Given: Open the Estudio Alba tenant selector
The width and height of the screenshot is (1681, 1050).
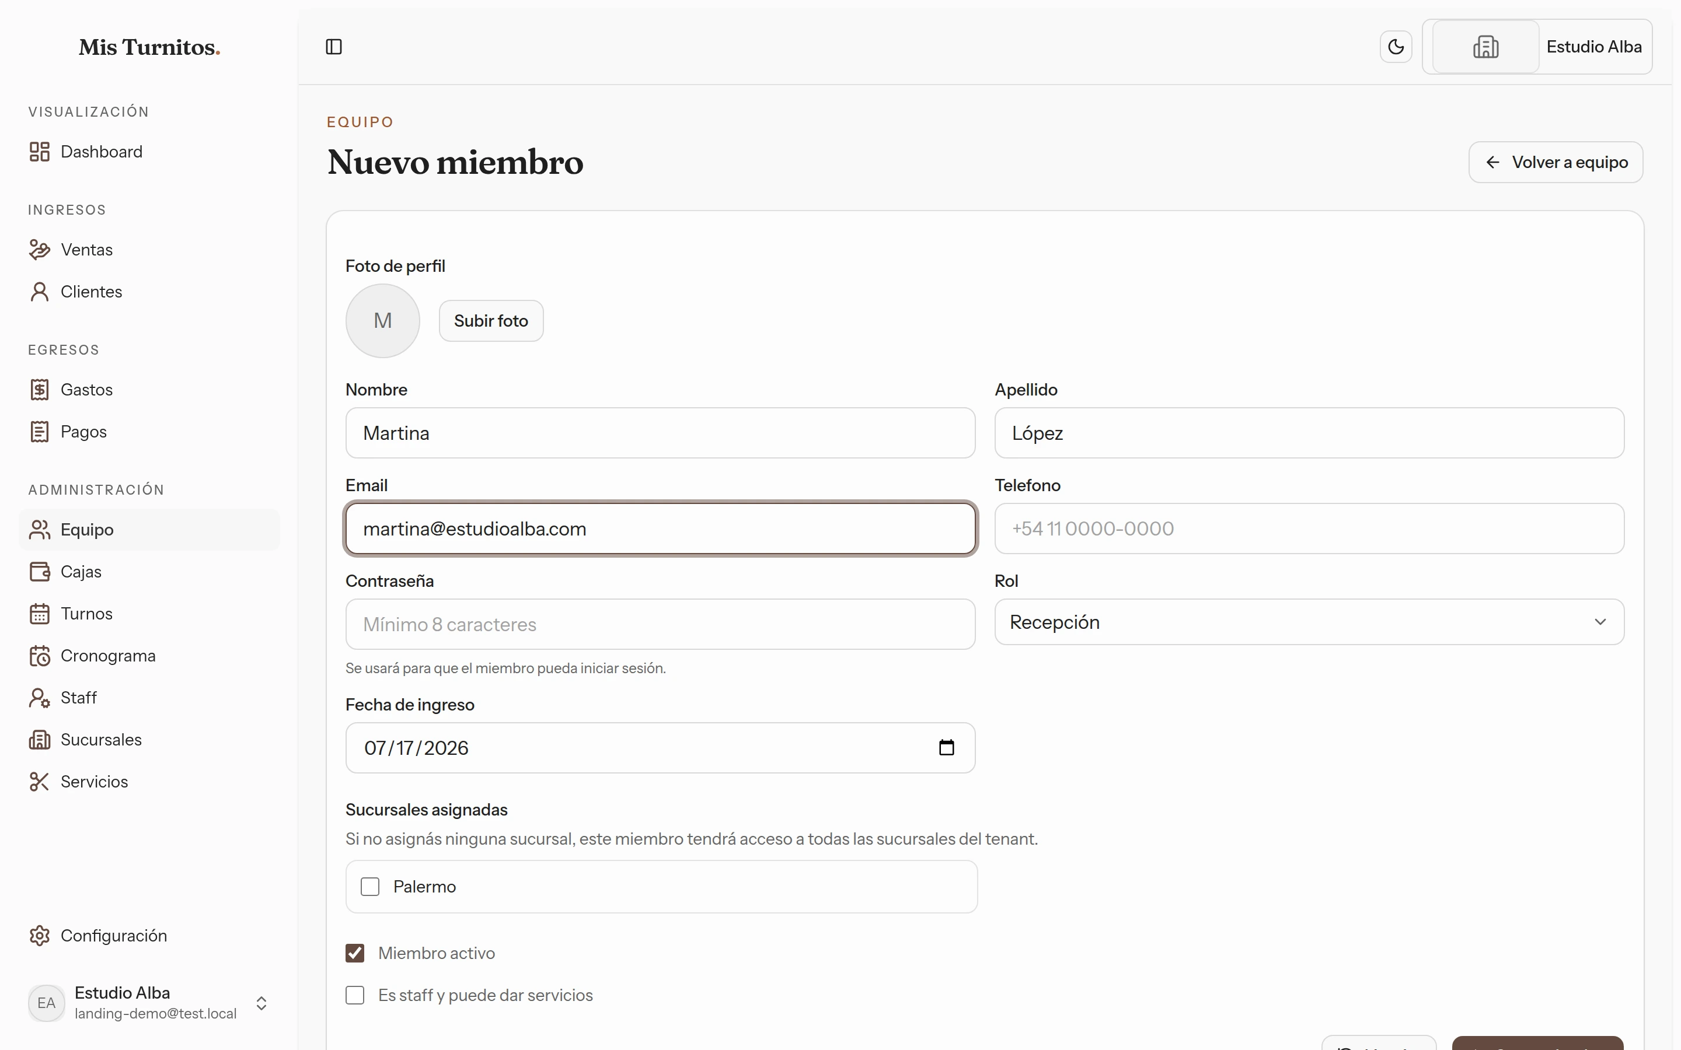Looking at the screenshot, I should [x=1536, y=47].
